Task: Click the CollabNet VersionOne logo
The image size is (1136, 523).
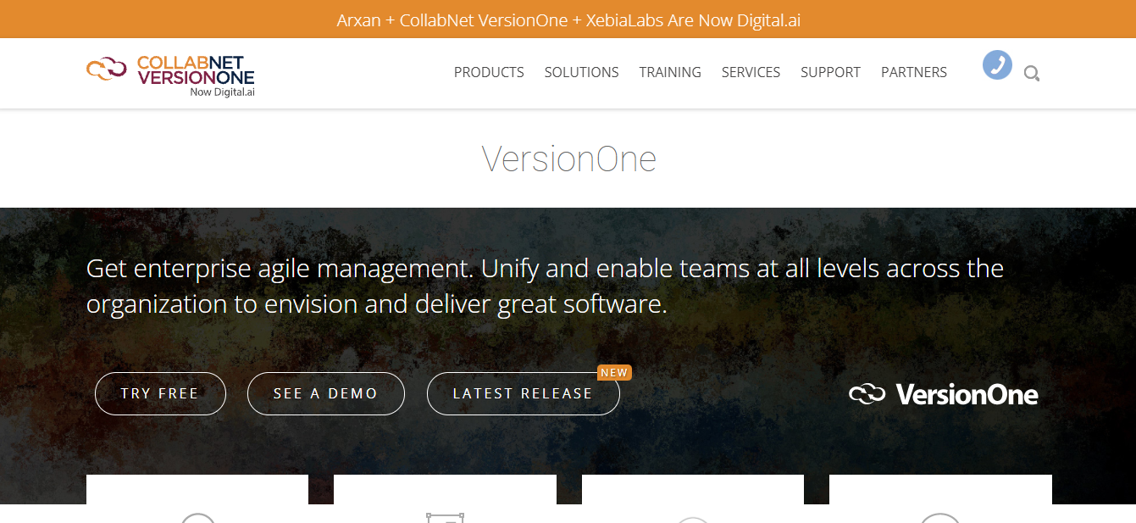Action: 170,76
